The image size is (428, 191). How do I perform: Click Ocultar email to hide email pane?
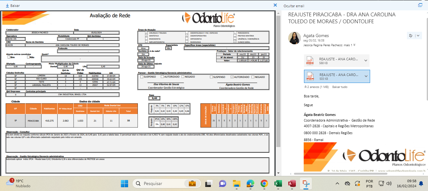click(x=294, y=6)
